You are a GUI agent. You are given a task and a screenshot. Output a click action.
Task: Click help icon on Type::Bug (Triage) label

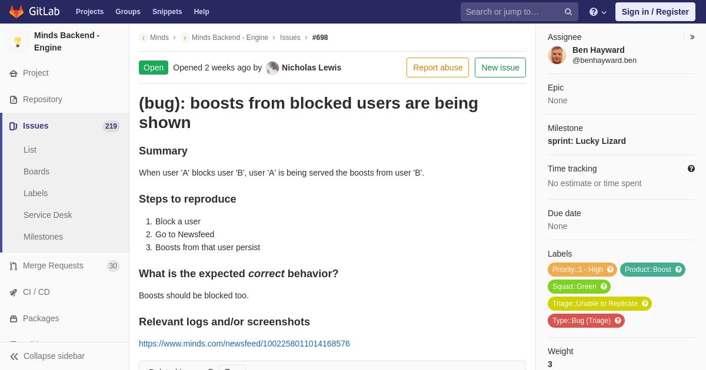tap(618, 321)
